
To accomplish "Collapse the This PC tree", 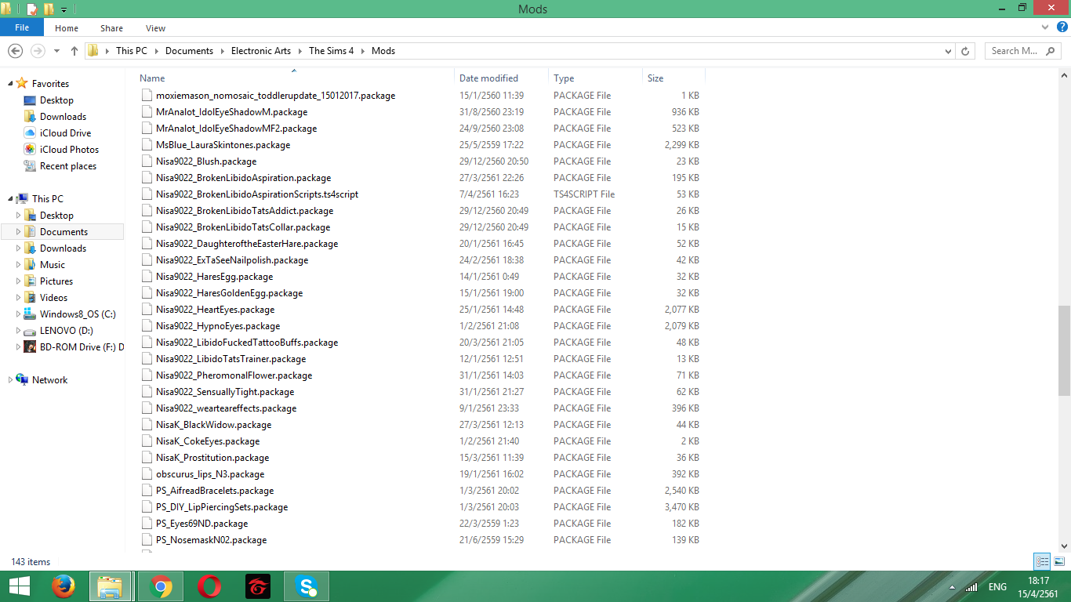I will tap(10, 199).
